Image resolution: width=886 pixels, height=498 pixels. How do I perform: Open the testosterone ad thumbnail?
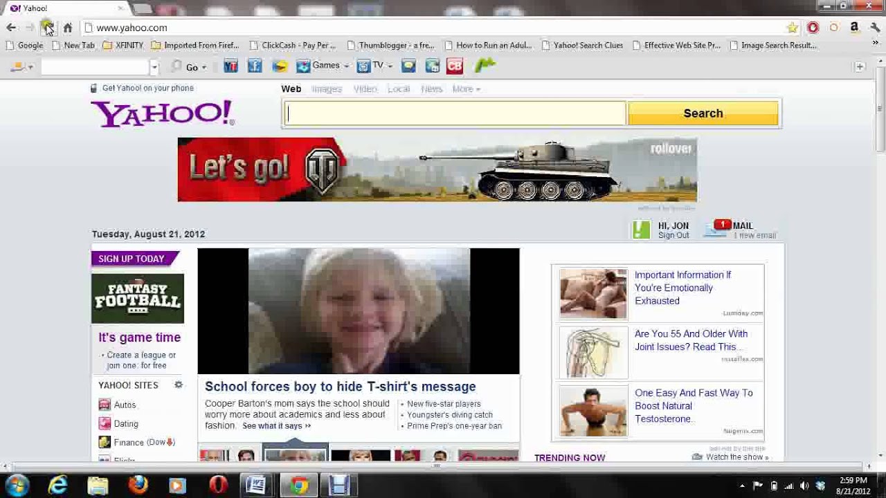(x=593, y=412)
